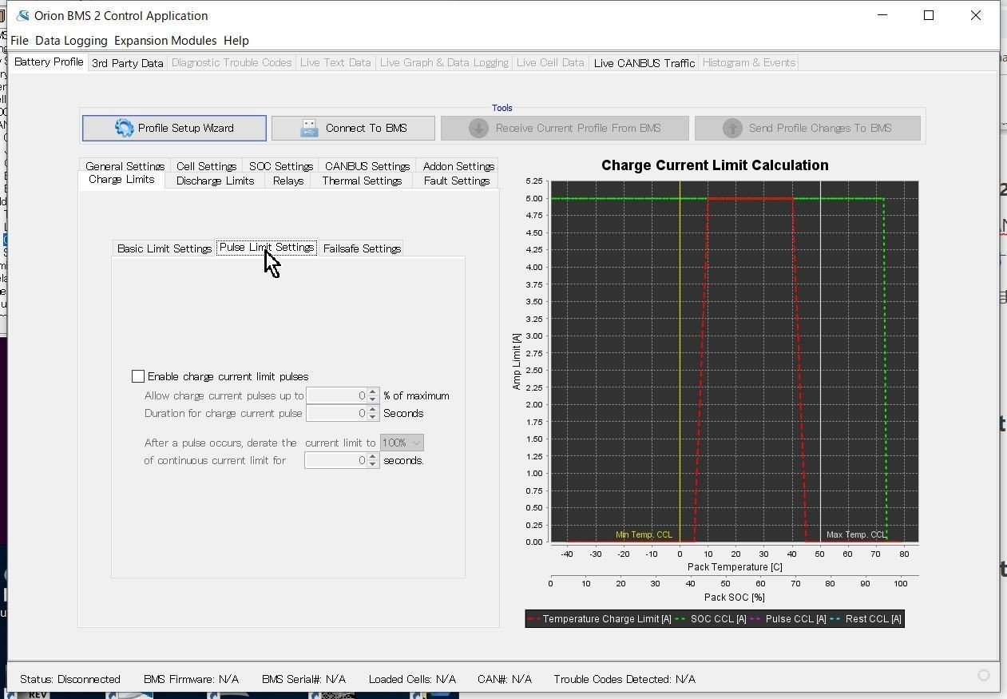This screenshot has height=699, width=1007.
Task: Launch the Profile Setup Wizard
Action: click(174, 128)
